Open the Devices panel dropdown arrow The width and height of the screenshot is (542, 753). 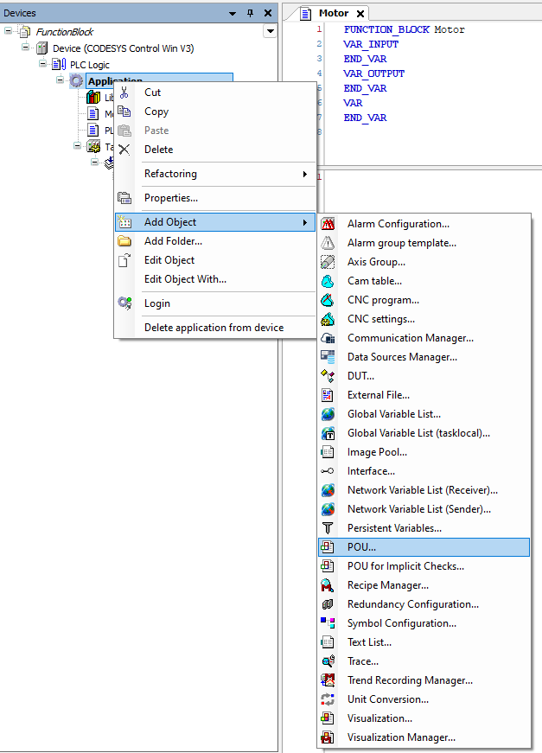[233, 14]
